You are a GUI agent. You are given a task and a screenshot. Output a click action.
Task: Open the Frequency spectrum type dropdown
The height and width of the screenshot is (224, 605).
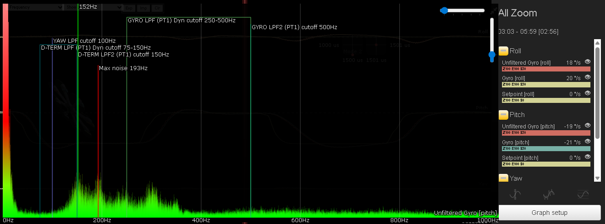pos(36,7)
